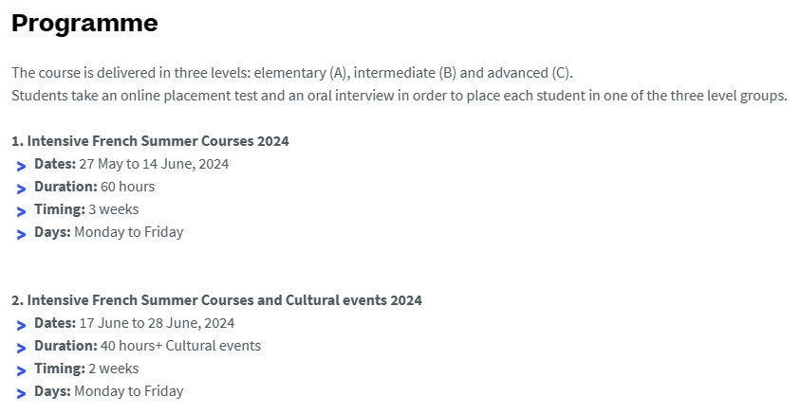Click the 40 hours+ Cultural events text
800x414 pixels.
[x=180, y=346]
